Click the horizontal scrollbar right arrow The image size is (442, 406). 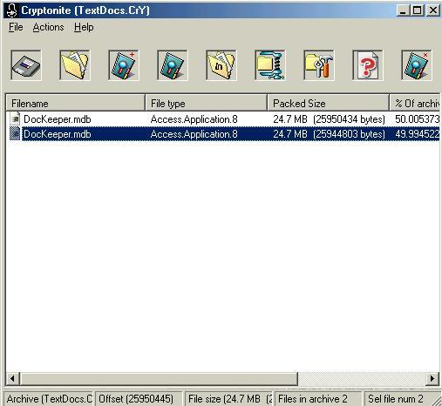(x=432, y=378)
